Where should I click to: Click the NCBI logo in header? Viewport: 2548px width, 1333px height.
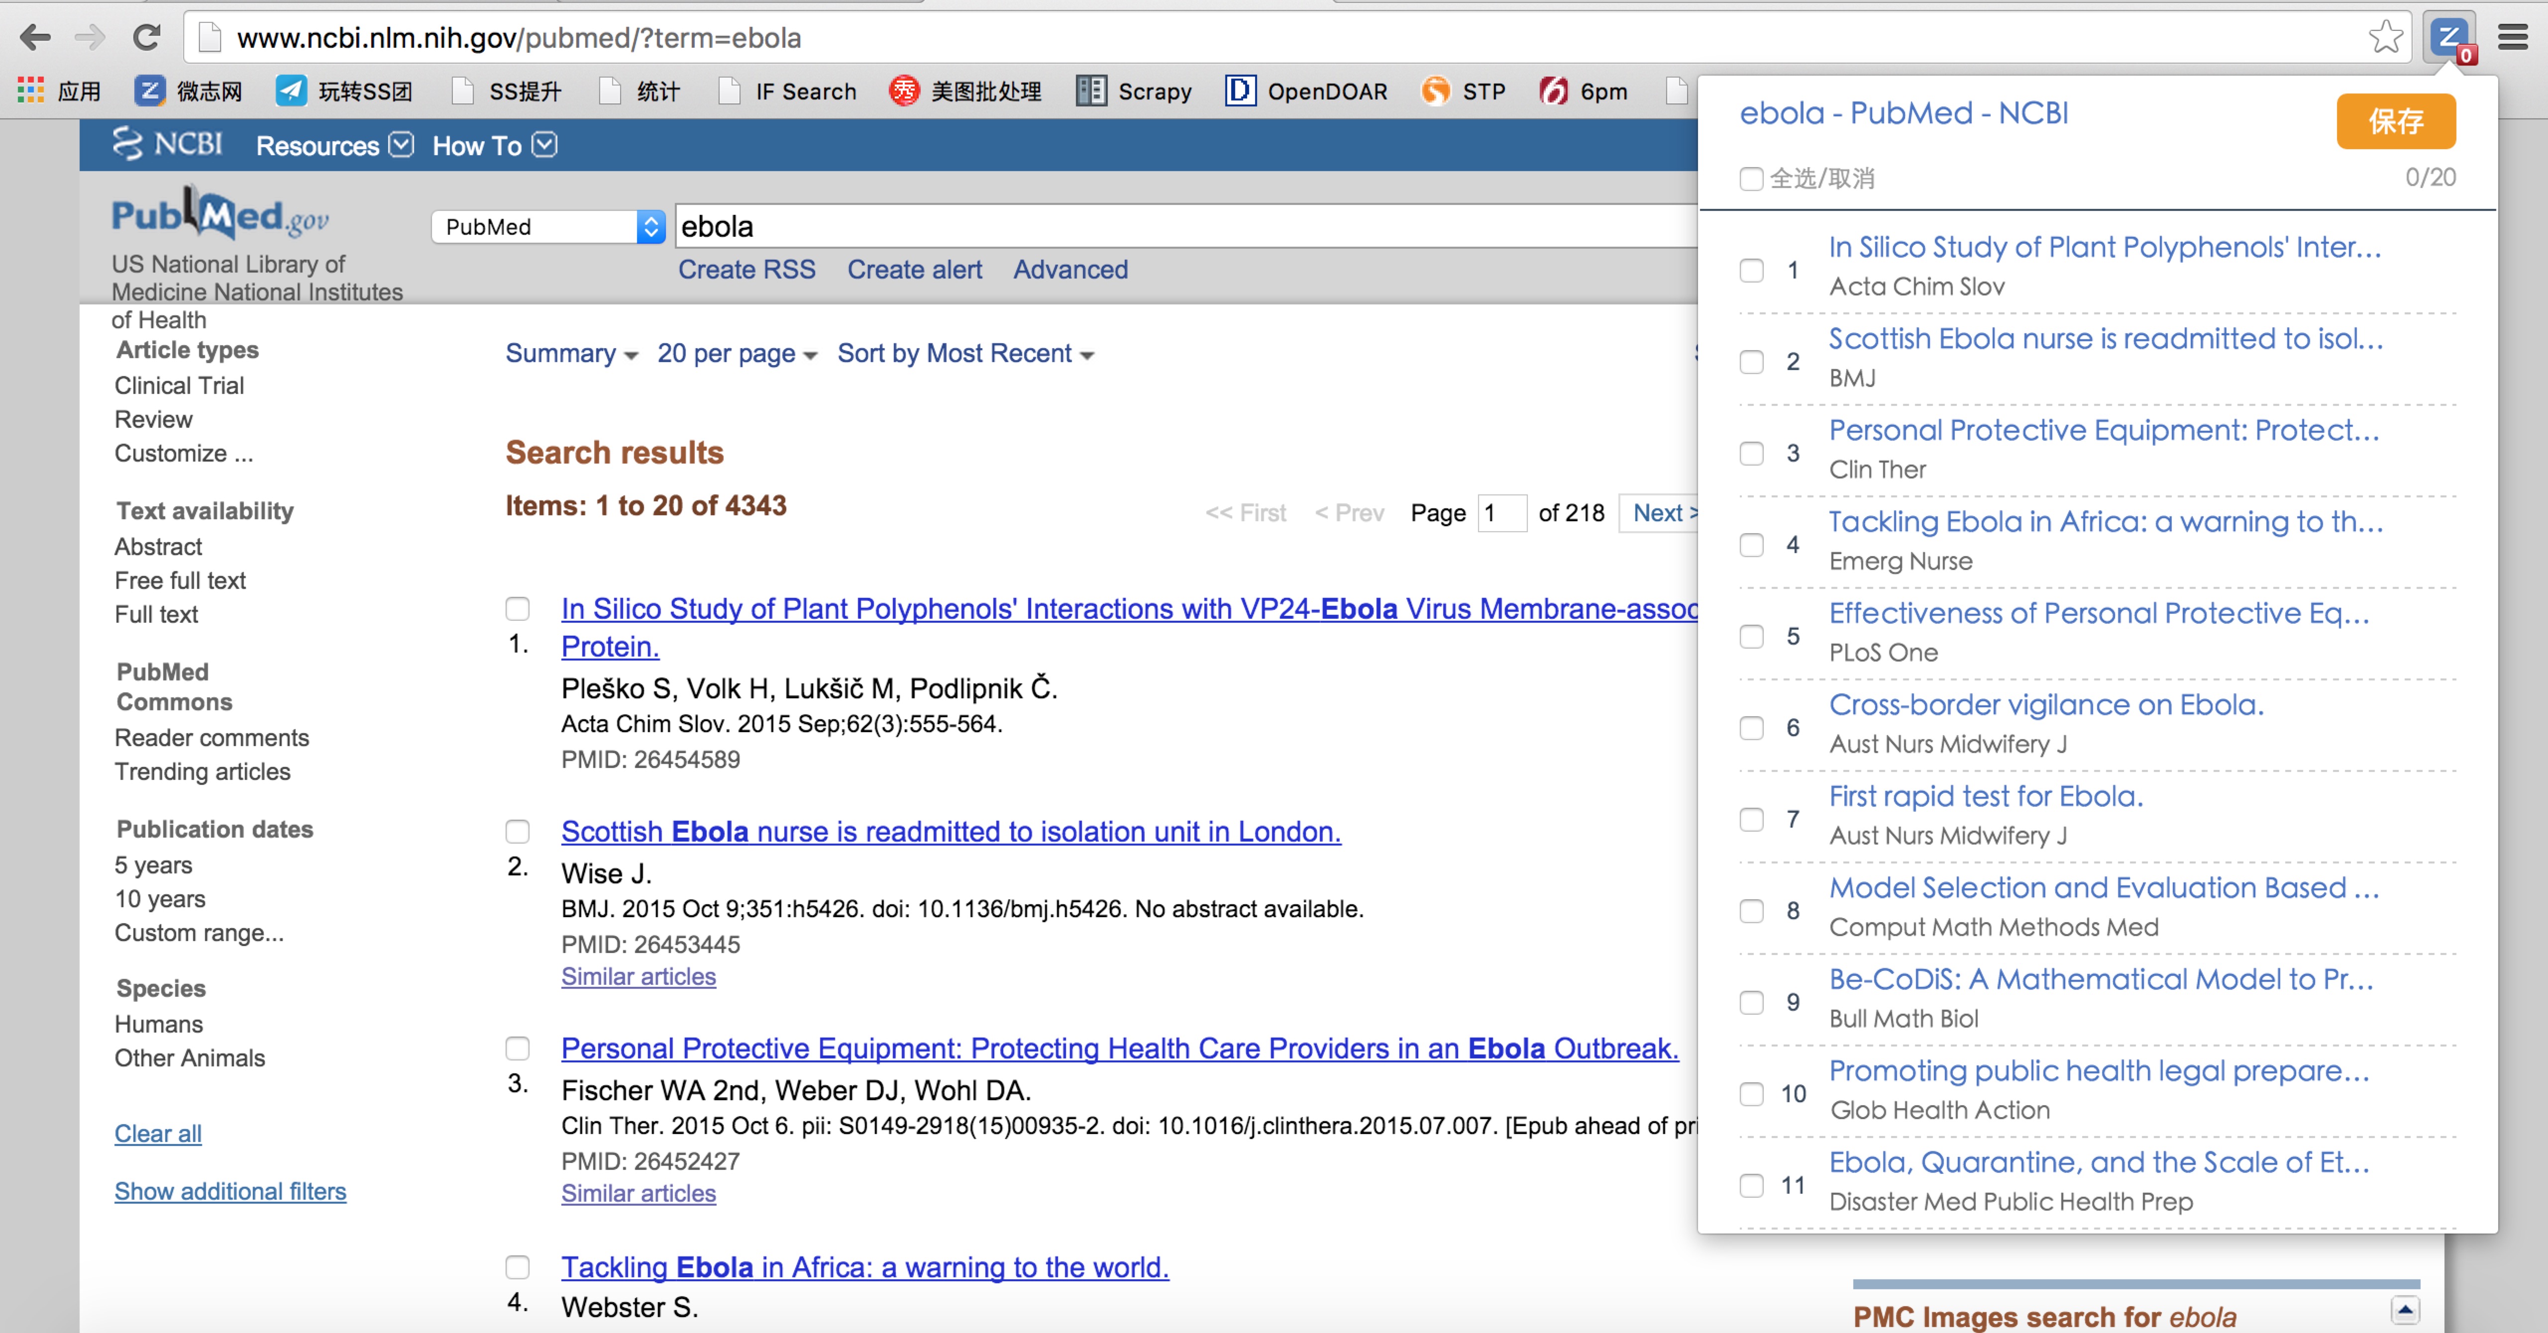(x=166, y=144)
